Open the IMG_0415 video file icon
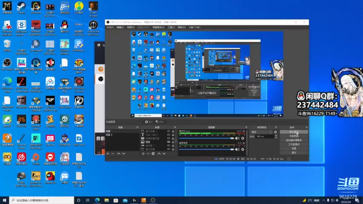This screenshot has height=204, width=363. 78,140
